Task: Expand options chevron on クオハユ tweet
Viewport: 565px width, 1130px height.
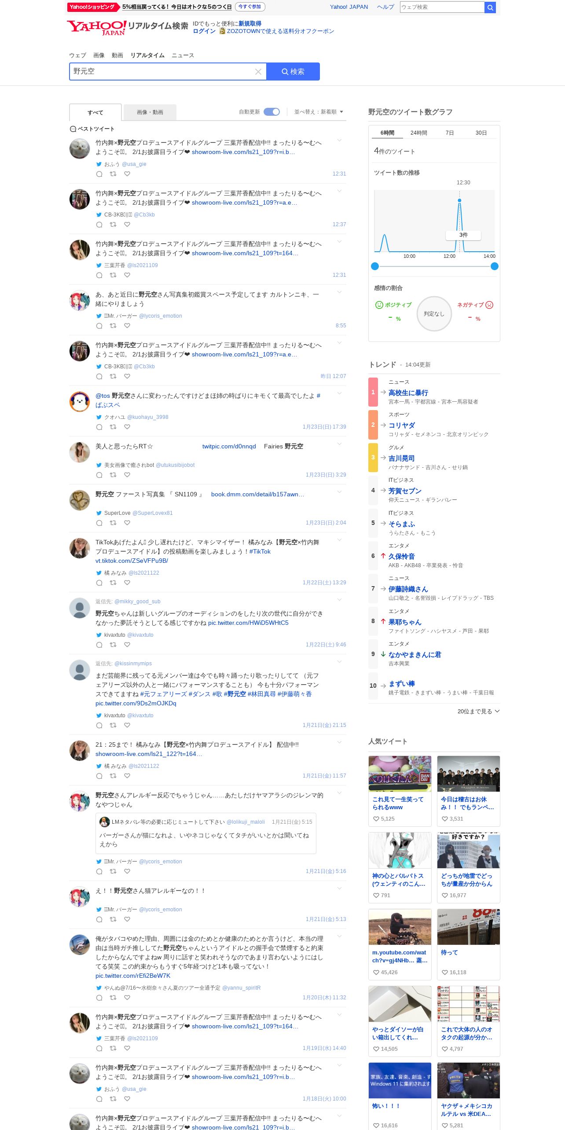Action: pos(339,393)
